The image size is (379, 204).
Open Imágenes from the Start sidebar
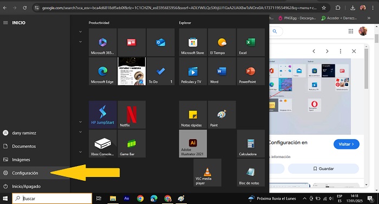coord(35,160)
